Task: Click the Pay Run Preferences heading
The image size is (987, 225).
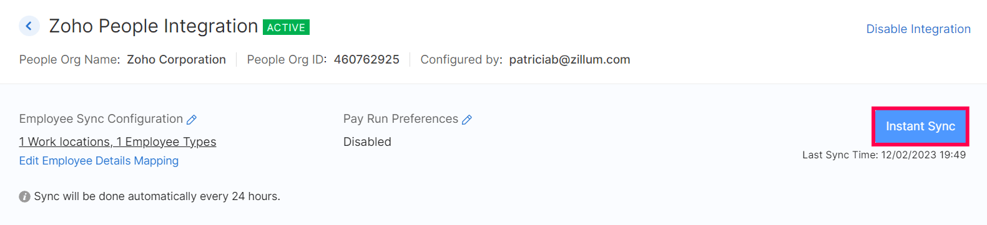Action: [x=401, y=119]
